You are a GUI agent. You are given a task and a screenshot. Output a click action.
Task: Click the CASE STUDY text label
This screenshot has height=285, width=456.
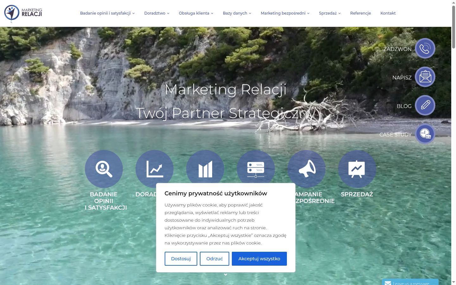click(x=396, y=135)
